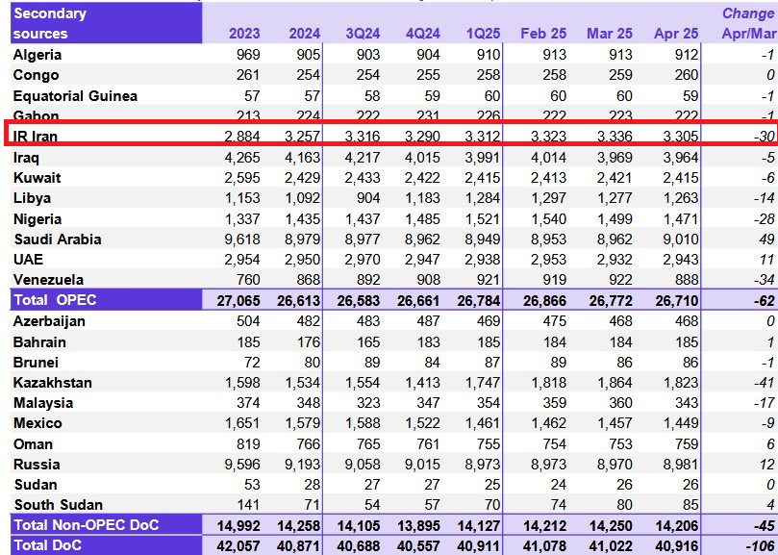
Task: Click the Venezuela row label
Action: 49,280
